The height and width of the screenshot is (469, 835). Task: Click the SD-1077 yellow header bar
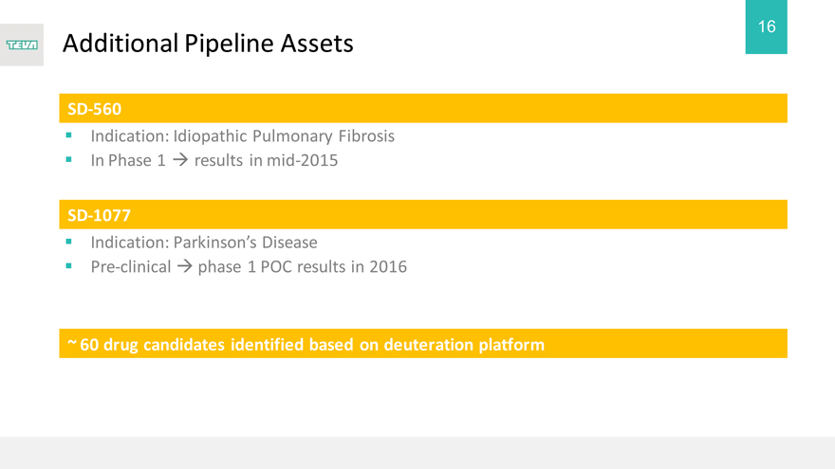click(422, 215)
